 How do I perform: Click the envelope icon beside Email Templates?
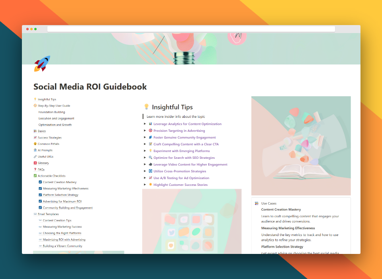click(x=35, y=214)
